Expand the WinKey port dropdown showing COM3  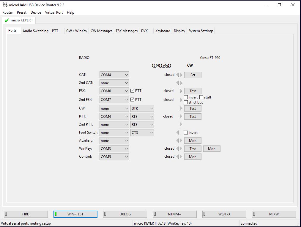pos(114,148)
